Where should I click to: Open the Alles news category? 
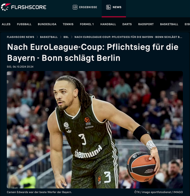6,24
